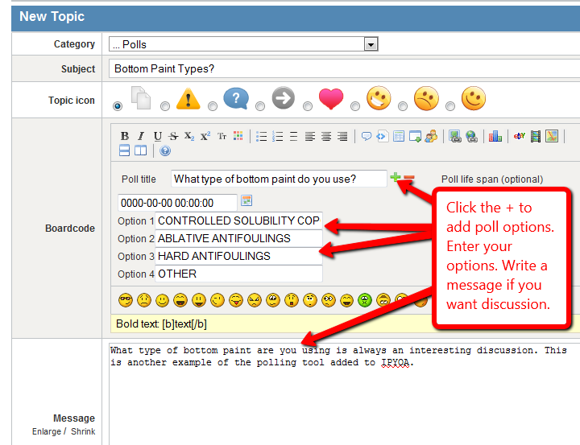The image size is (580, 445).
Task: Click the green plus to add poll option
Action: [396, 177]
